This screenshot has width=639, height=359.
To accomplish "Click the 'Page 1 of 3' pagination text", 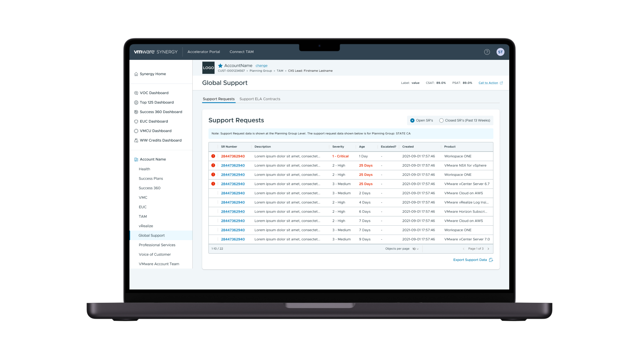I will tap(476, 249).
